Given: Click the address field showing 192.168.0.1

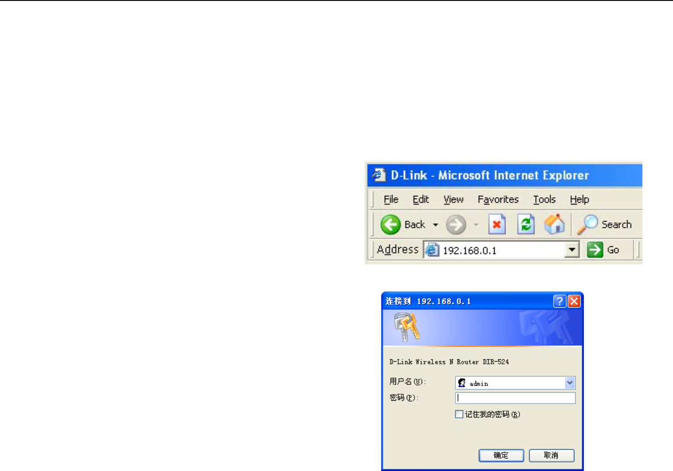Looking at the screenshot, I should coord(502,250).
